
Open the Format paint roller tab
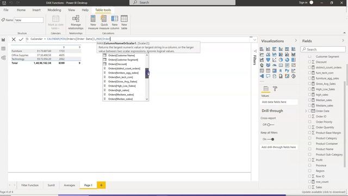(x=275, y=89)
